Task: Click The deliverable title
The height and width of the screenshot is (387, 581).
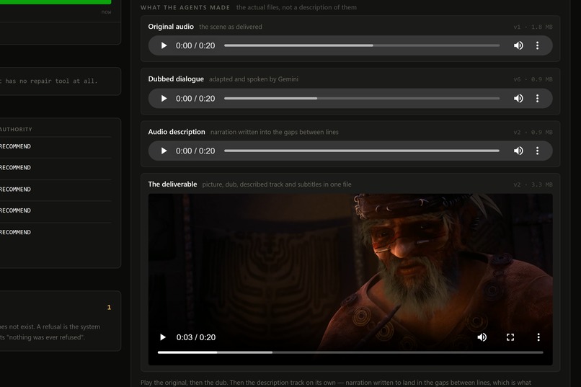Action: pos(172,184)
